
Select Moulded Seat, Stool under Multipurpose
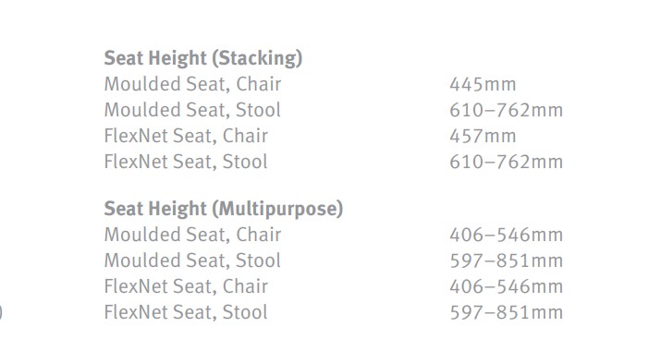coord(192,261)
